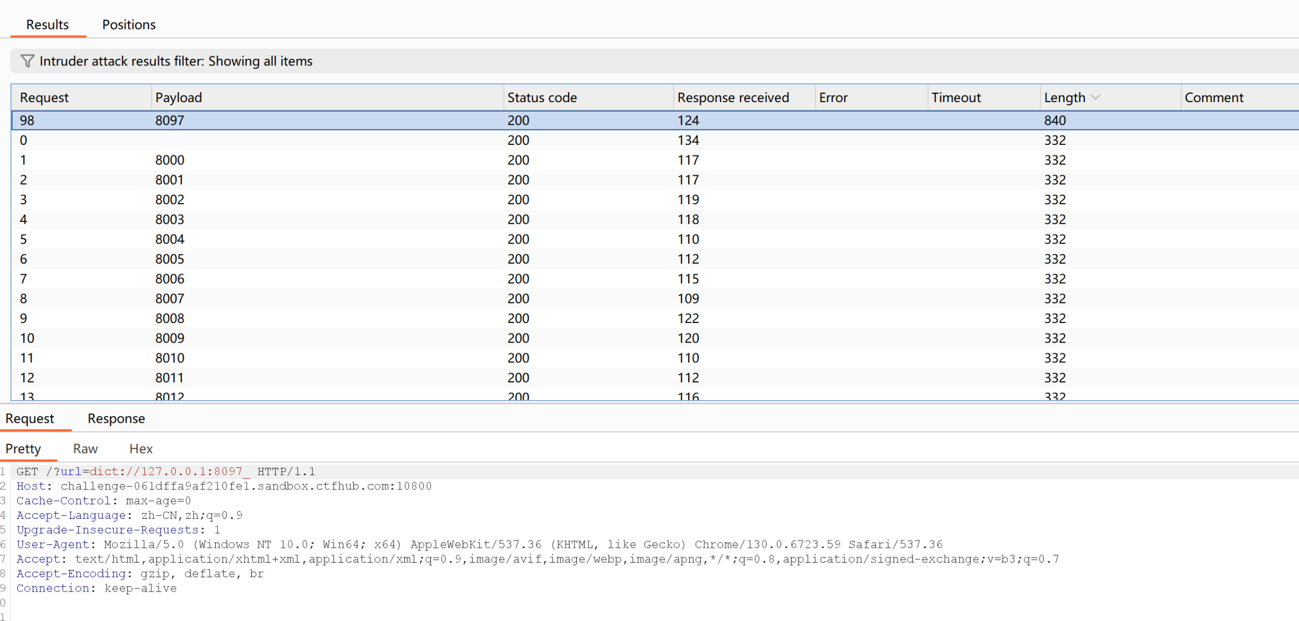Sort by the Status code column header

pyautogui.click(x=588, y=98)
